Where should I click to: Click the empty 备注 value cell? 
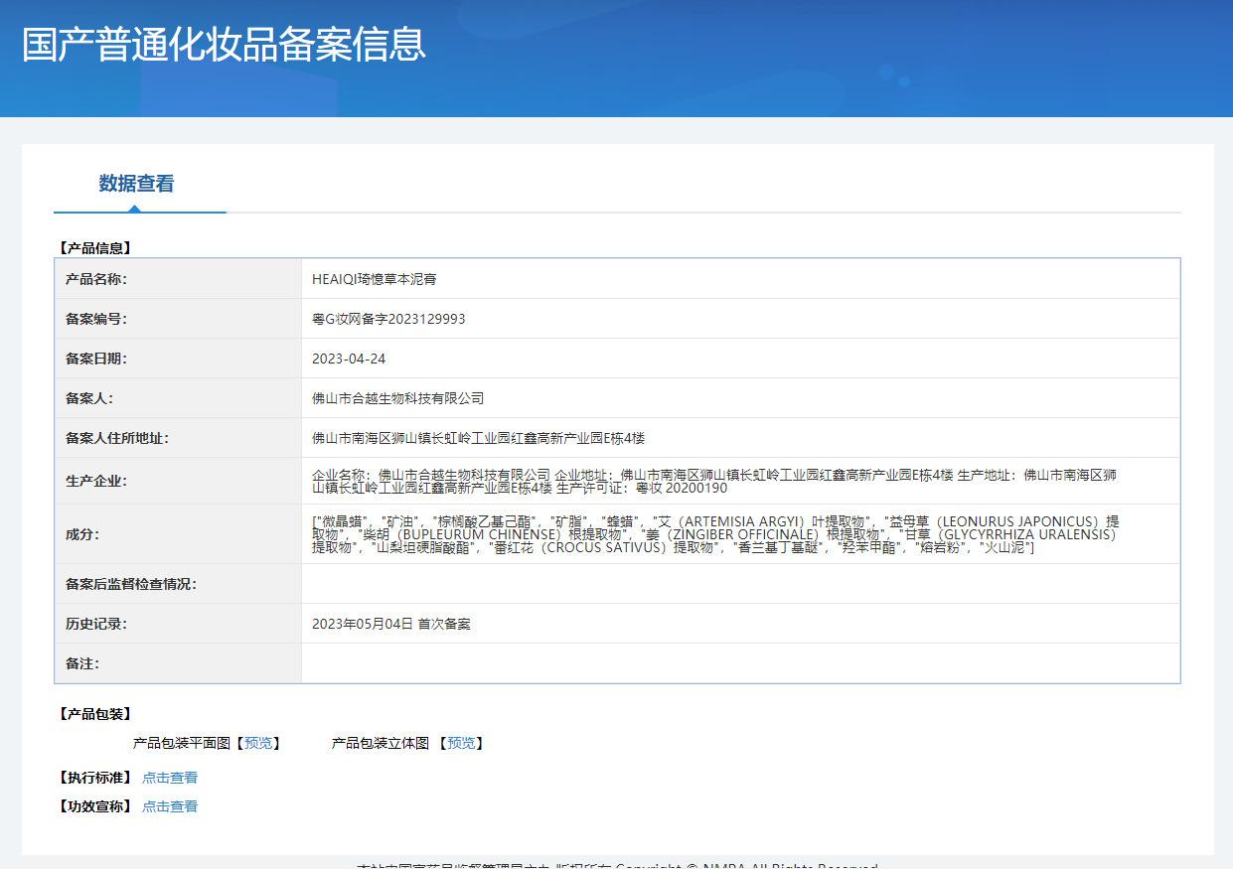[x=740, y=663]
